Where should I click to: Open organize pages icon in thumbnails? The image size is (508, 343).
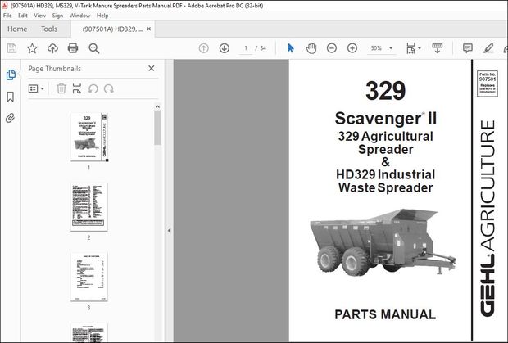pos(77,88)
